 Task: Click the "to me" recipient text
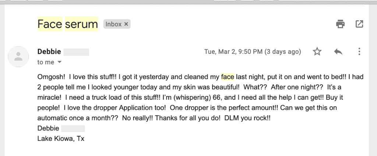click(x=46, y=62)
